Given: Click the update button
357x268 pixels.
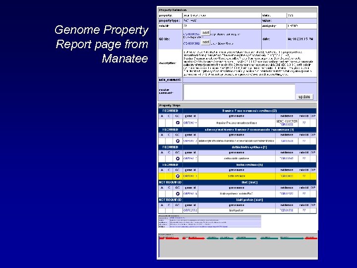Looking at the screenshot, I should pos(304,97).
